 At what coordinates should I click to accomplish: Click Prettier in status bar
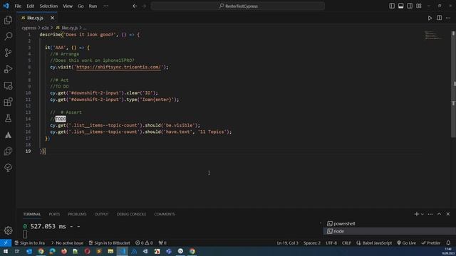[x=431, y=242]
